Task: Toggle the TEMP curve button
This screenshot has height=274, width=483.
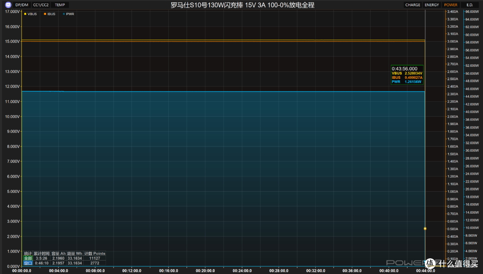Action: tap(60, 5)
